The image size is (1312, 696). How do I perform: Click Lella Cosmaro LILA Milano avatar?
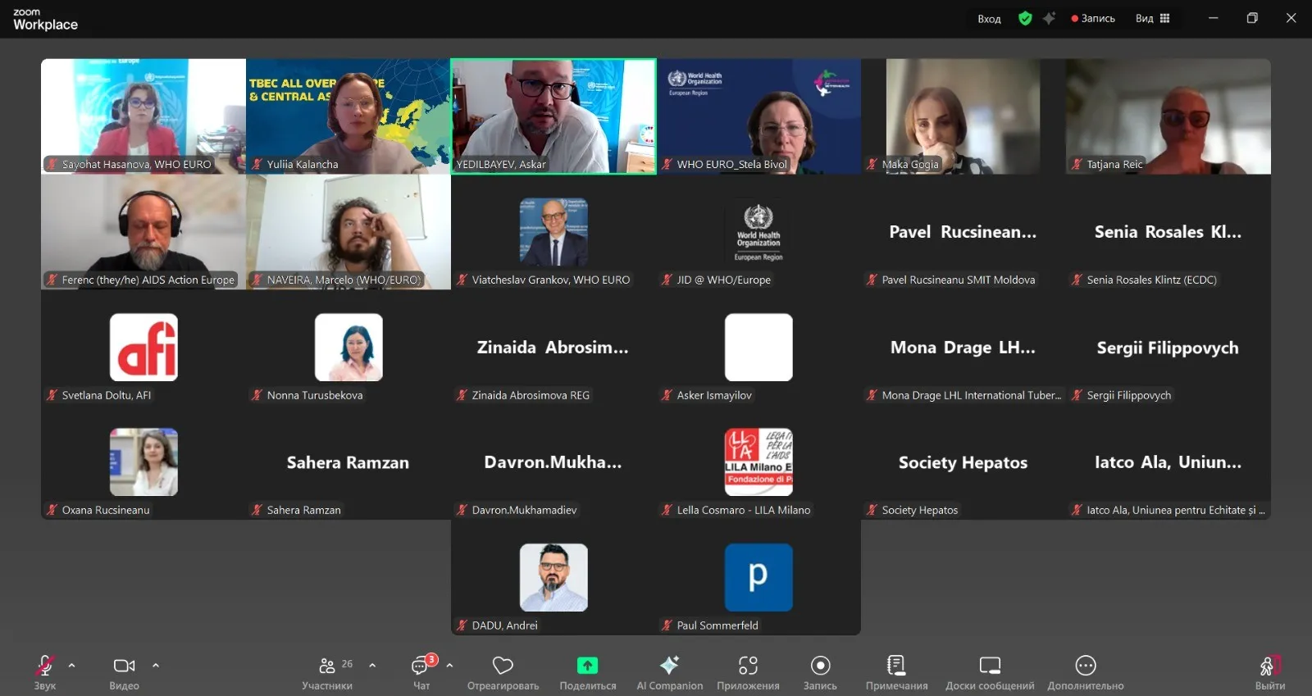[x=758, y=462]
